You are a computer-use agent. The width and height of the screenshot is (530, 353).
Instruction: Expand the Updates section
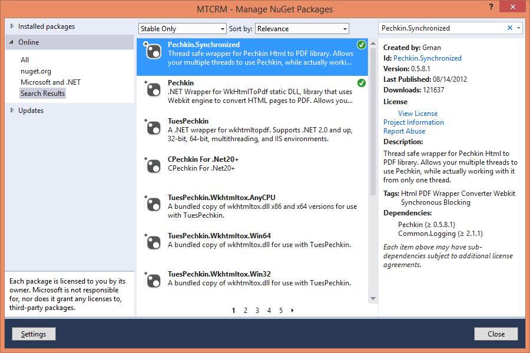point(12,110)
